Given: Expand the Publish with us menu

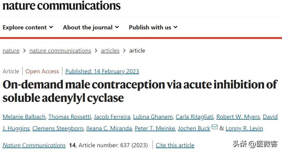Looking at the screenshot, I should [153, 27].
